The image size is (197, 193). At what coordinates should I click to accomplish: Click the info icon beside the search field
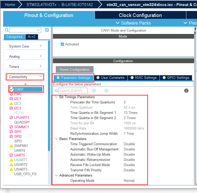click(186, 91)
